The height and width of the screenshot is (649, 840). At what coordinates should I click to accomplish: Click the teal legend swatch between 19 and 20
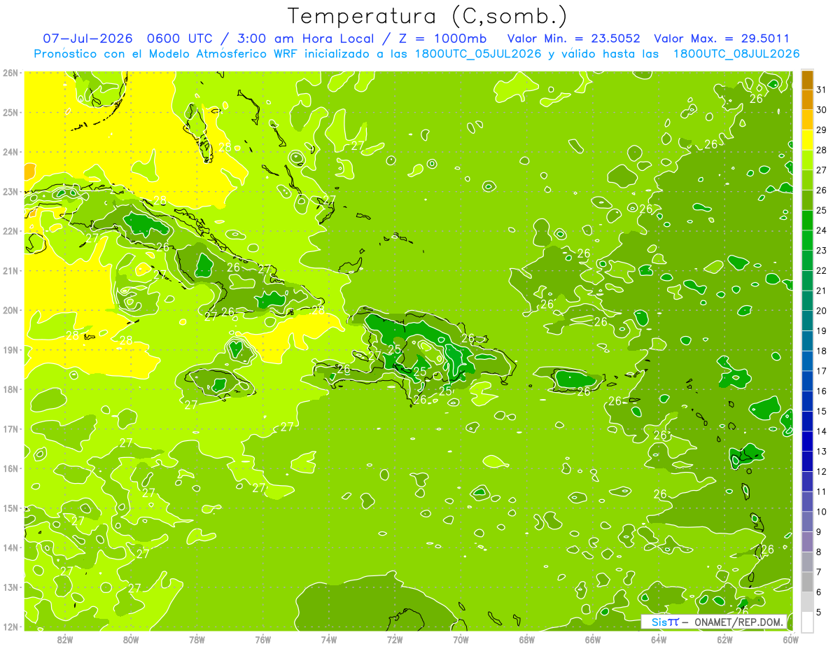click(x=807, y=321)
